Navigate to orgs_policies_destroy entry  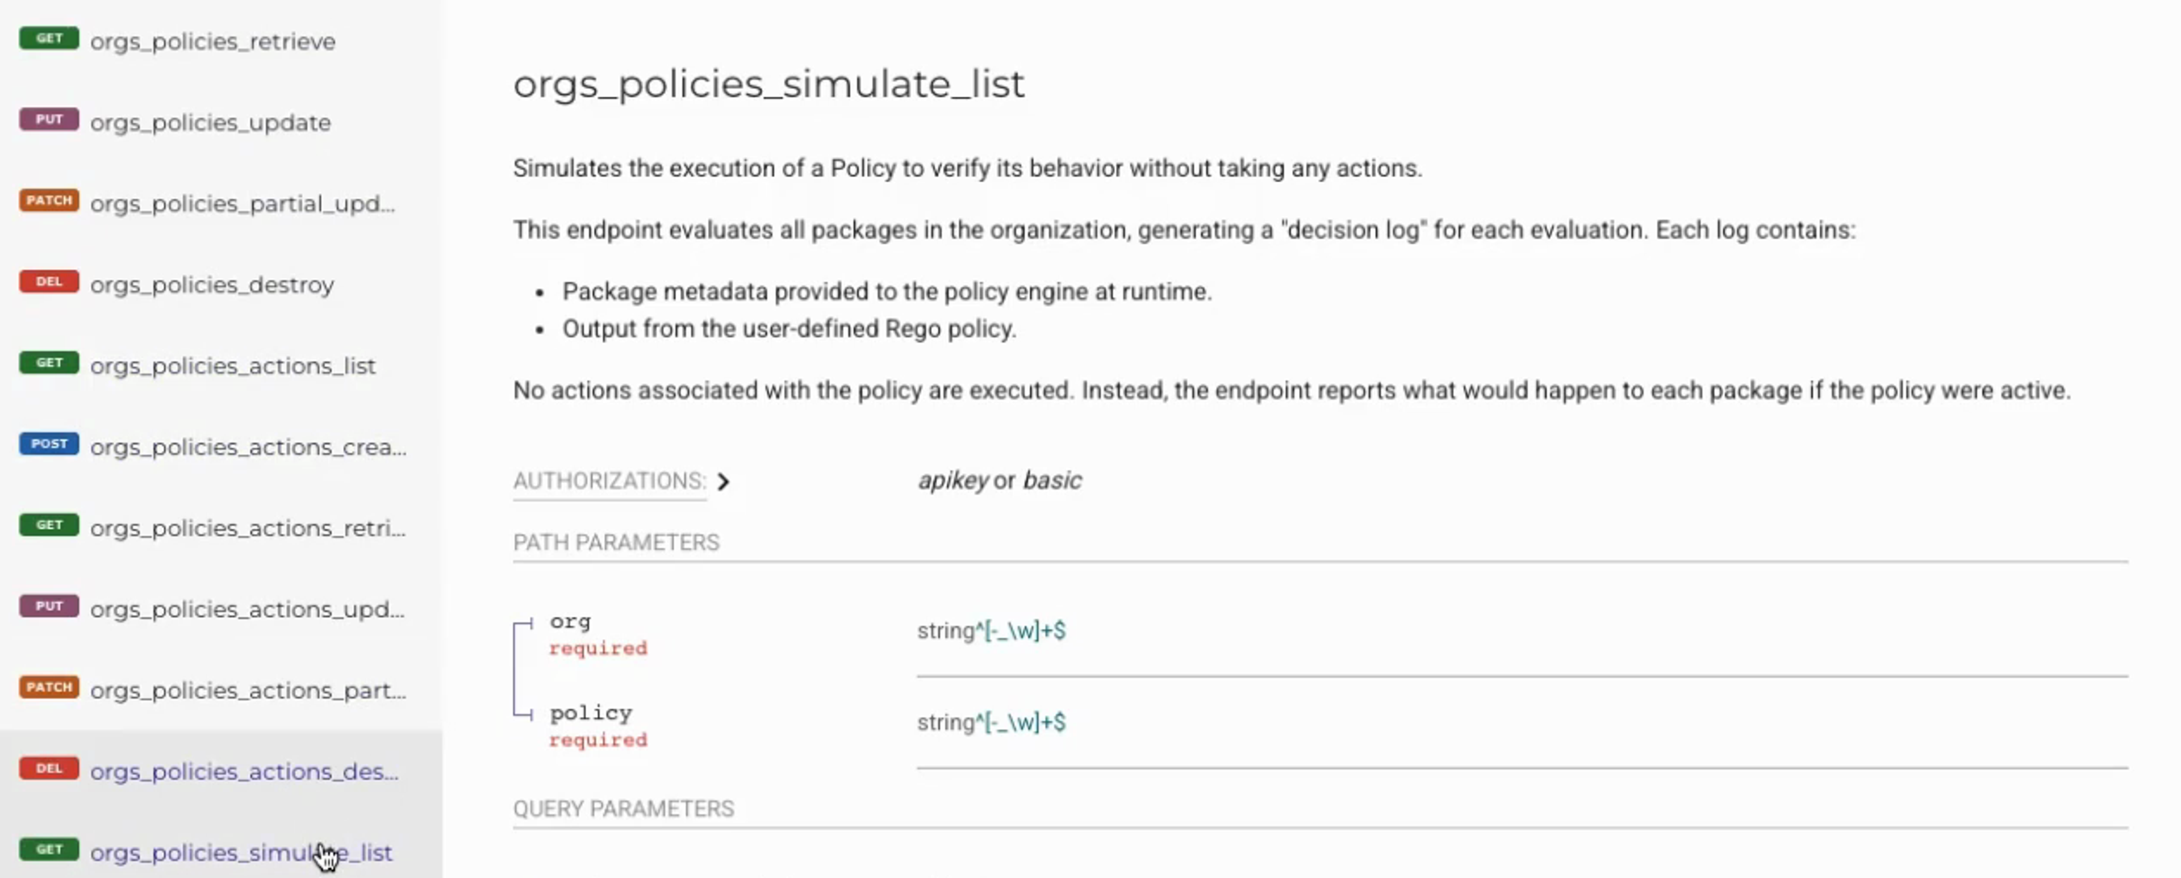(212, 285)
